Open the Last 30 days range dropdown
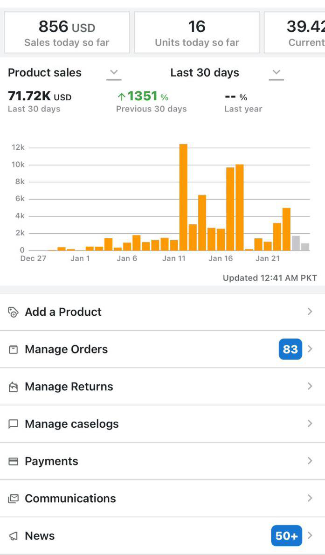This screenshot has height=555, width=325. tap(276, 73)
